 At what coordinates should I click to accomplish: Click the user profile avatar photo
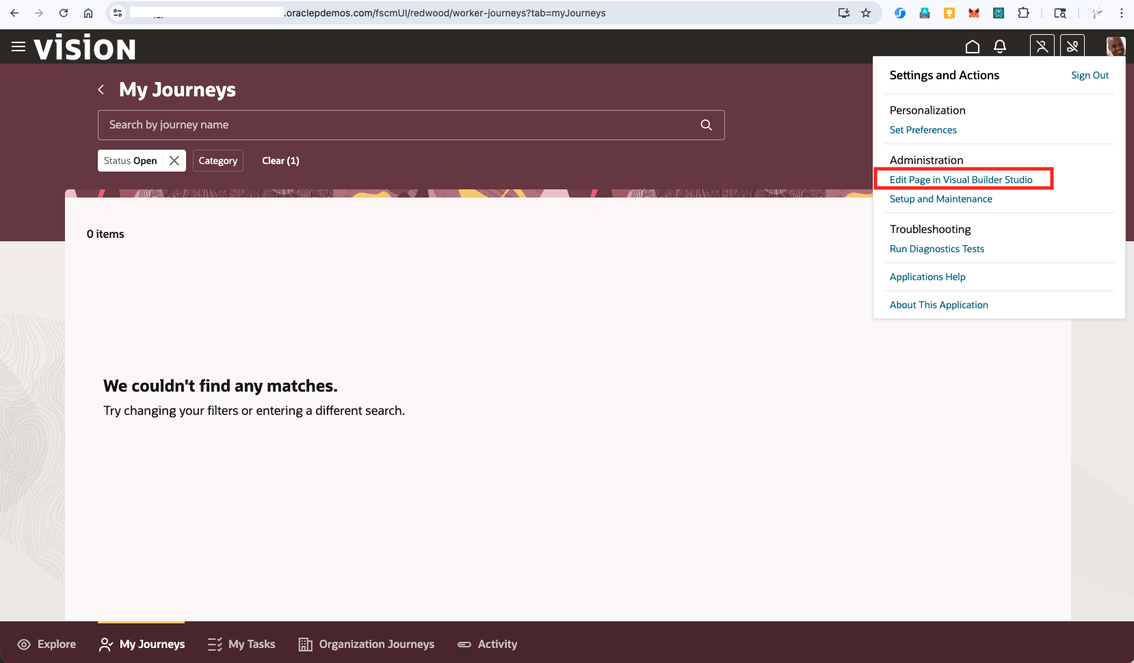[1116, 46]
